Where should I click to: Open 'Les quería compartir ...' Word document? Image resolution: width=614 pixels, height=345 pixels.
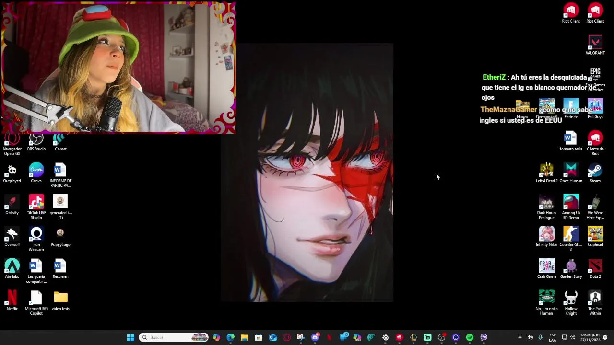(x=36, y=271)
